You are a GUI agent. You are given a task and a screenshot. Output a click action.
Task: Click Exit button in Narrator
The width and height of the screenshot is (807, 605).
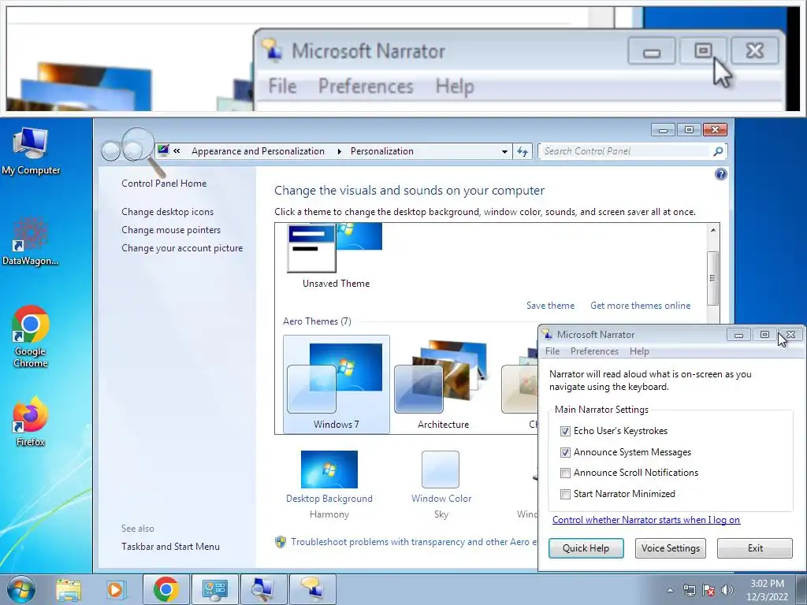755,548
